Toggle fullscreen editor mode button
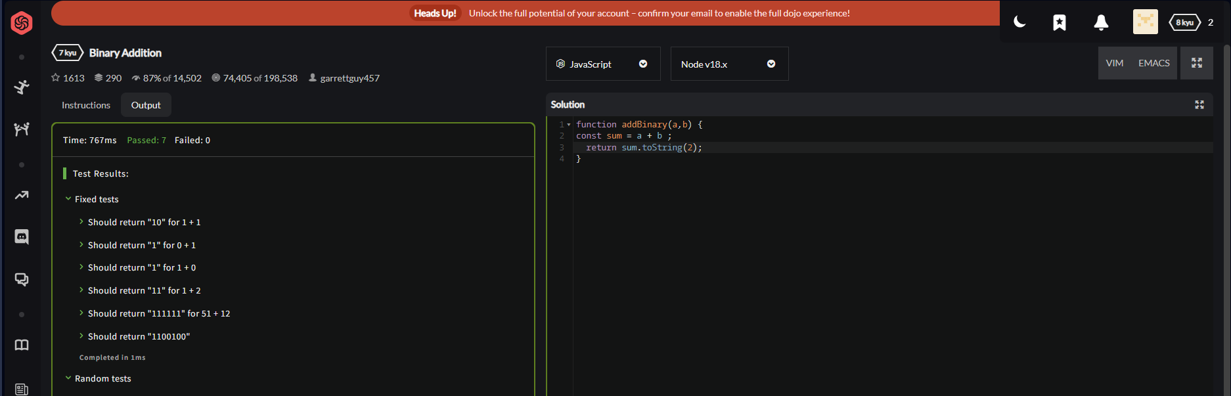Image resolution: width=1231 pixels, height=396 pixels. 1196,63
